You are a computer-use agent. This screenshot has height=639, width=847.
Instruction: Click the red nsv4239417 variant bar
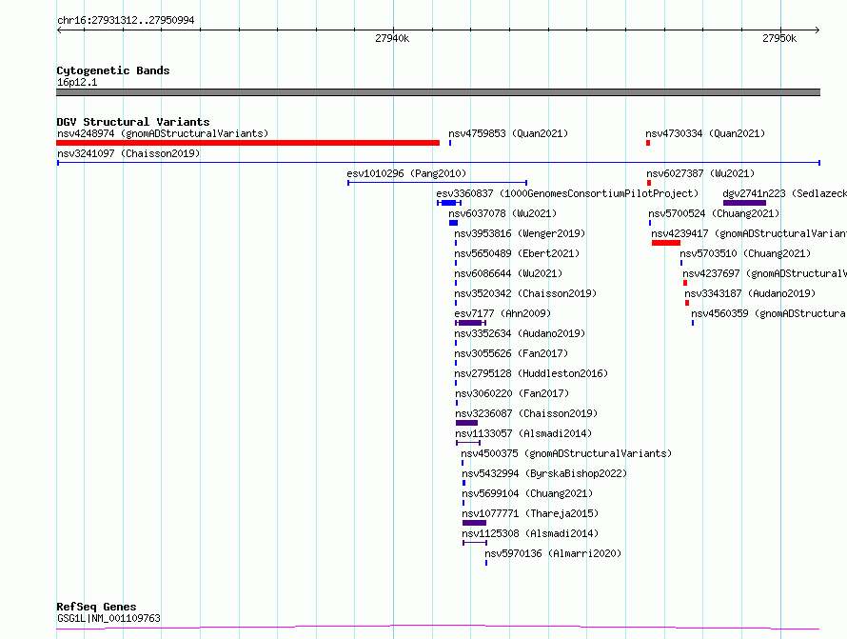(x=666, y=243)
